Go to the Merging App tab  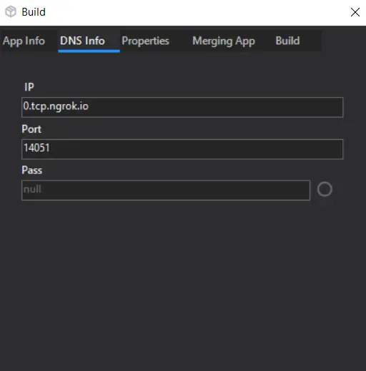224,41
